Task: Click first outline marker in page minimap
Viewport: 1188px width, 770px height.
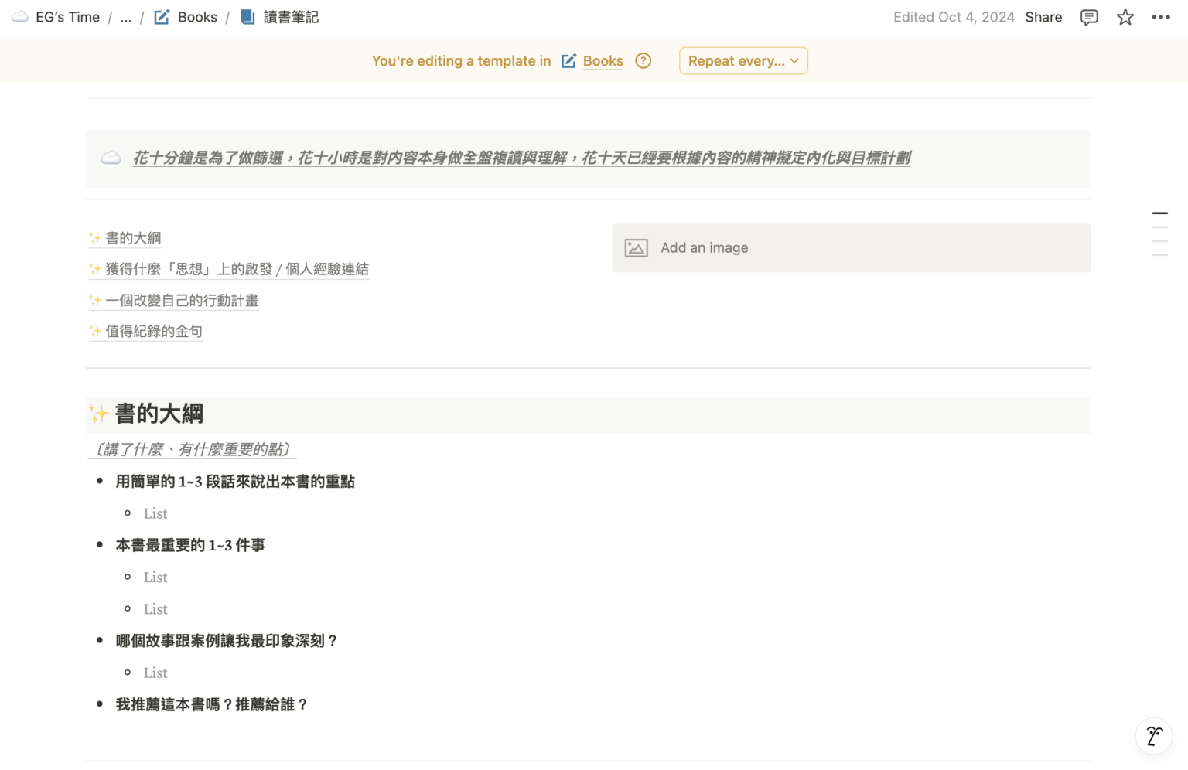Action: 1159,213
